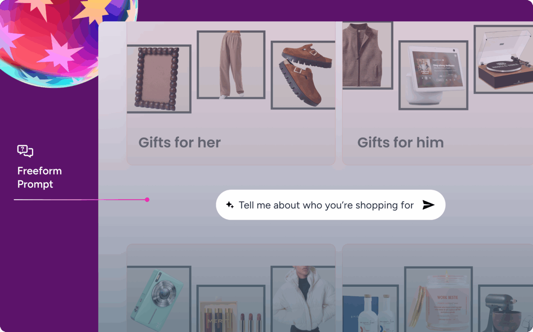Click the brown suede clogs thumbnail
Viewport: 533px width, 332px height.
(303, 75)
